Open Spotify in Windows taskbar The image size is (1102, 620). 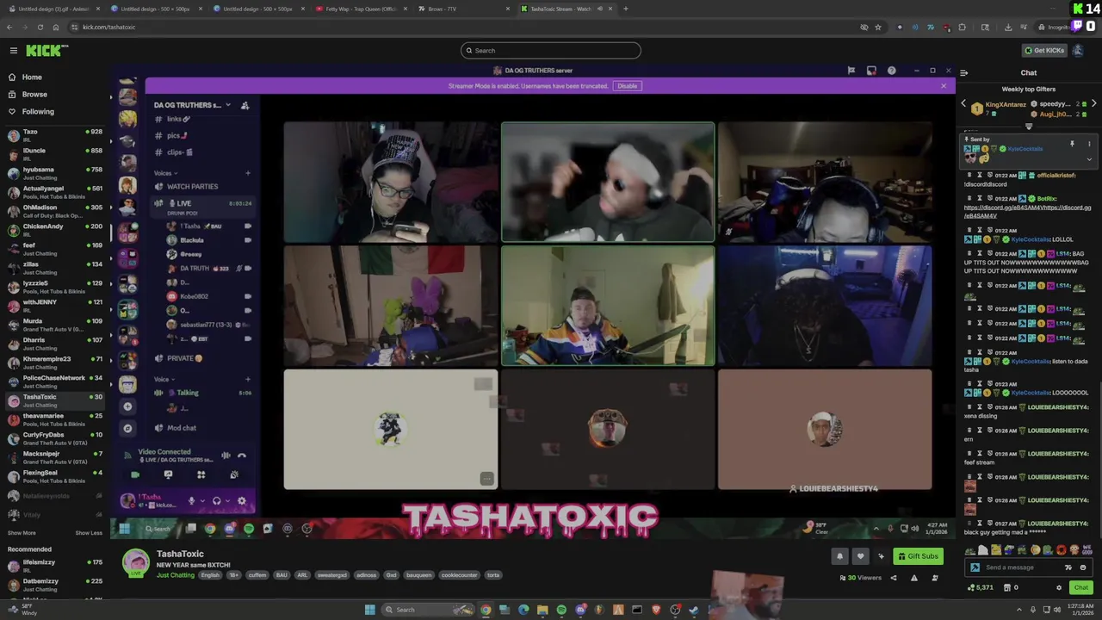pyautogui.click(x=561, y=610)
